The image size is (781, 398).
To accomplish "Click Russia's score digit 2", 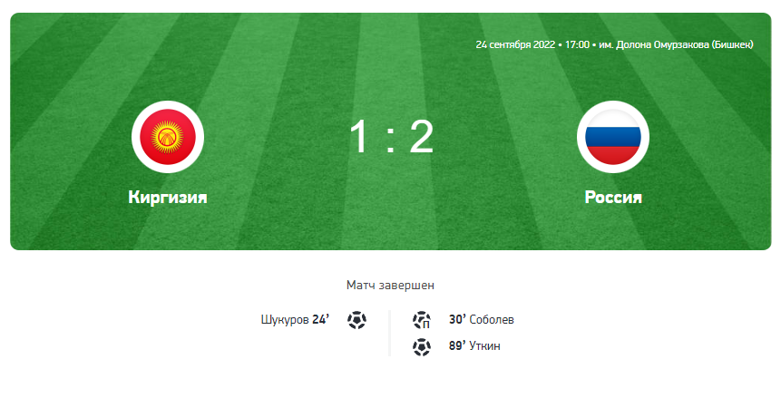I will click(422, 137).
